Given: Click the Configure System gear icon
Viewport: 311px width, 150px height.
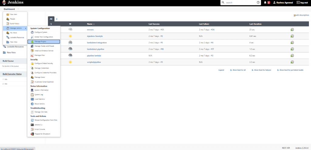Looking at the screenshot, I should 32,32.
